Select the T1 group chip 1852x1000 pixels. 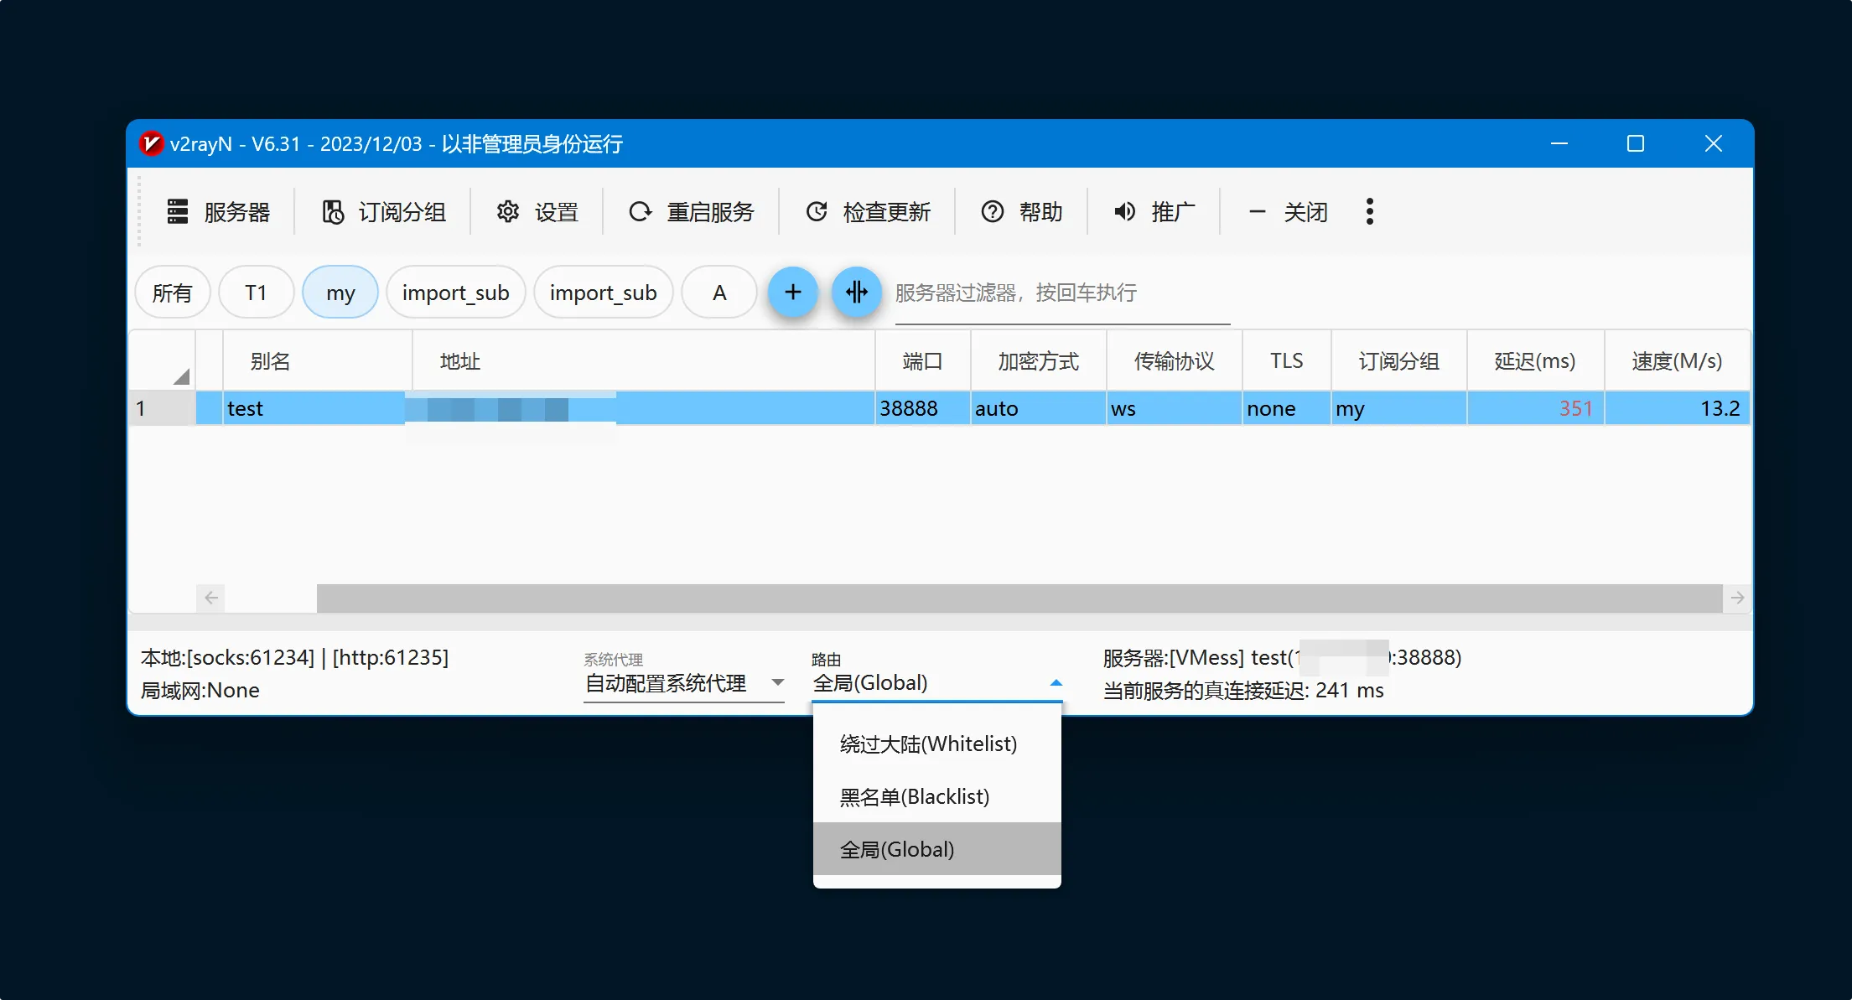[256, 293]
